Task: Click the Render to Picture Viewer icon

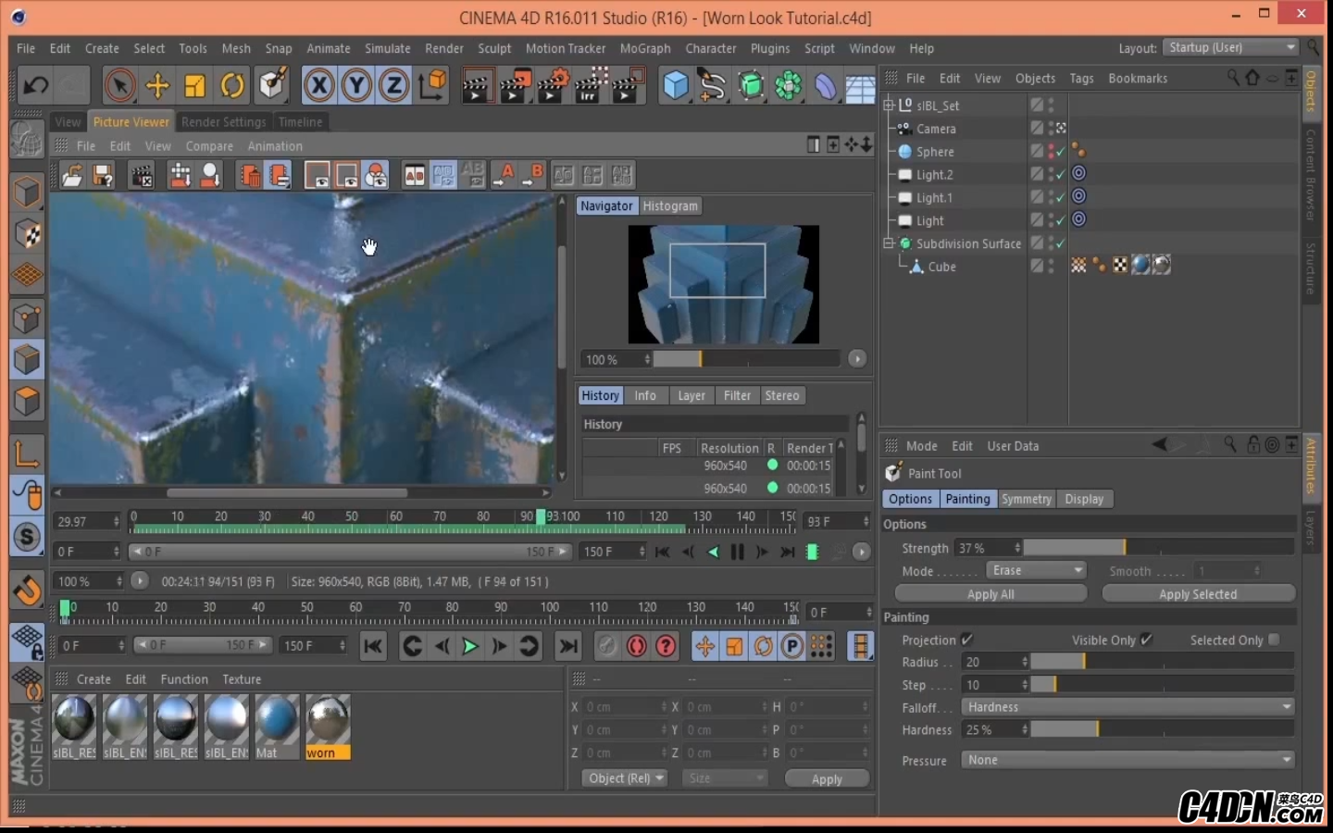Action: [x=516, y=86]
